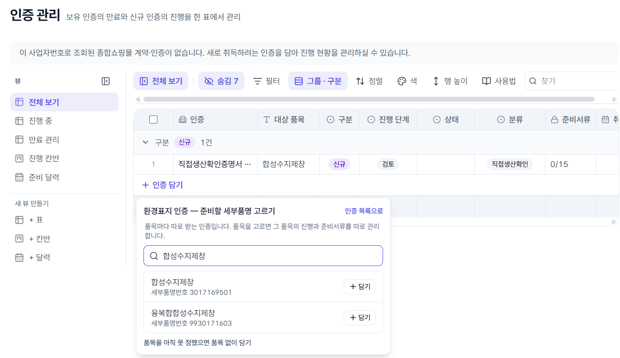Click the popup search field containing 합성수지제창
The height and width of the screenshot is (358, 620).
[x=263, y=256]
